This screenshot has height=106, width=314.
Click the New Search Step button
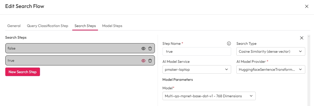tap(23, 72)
